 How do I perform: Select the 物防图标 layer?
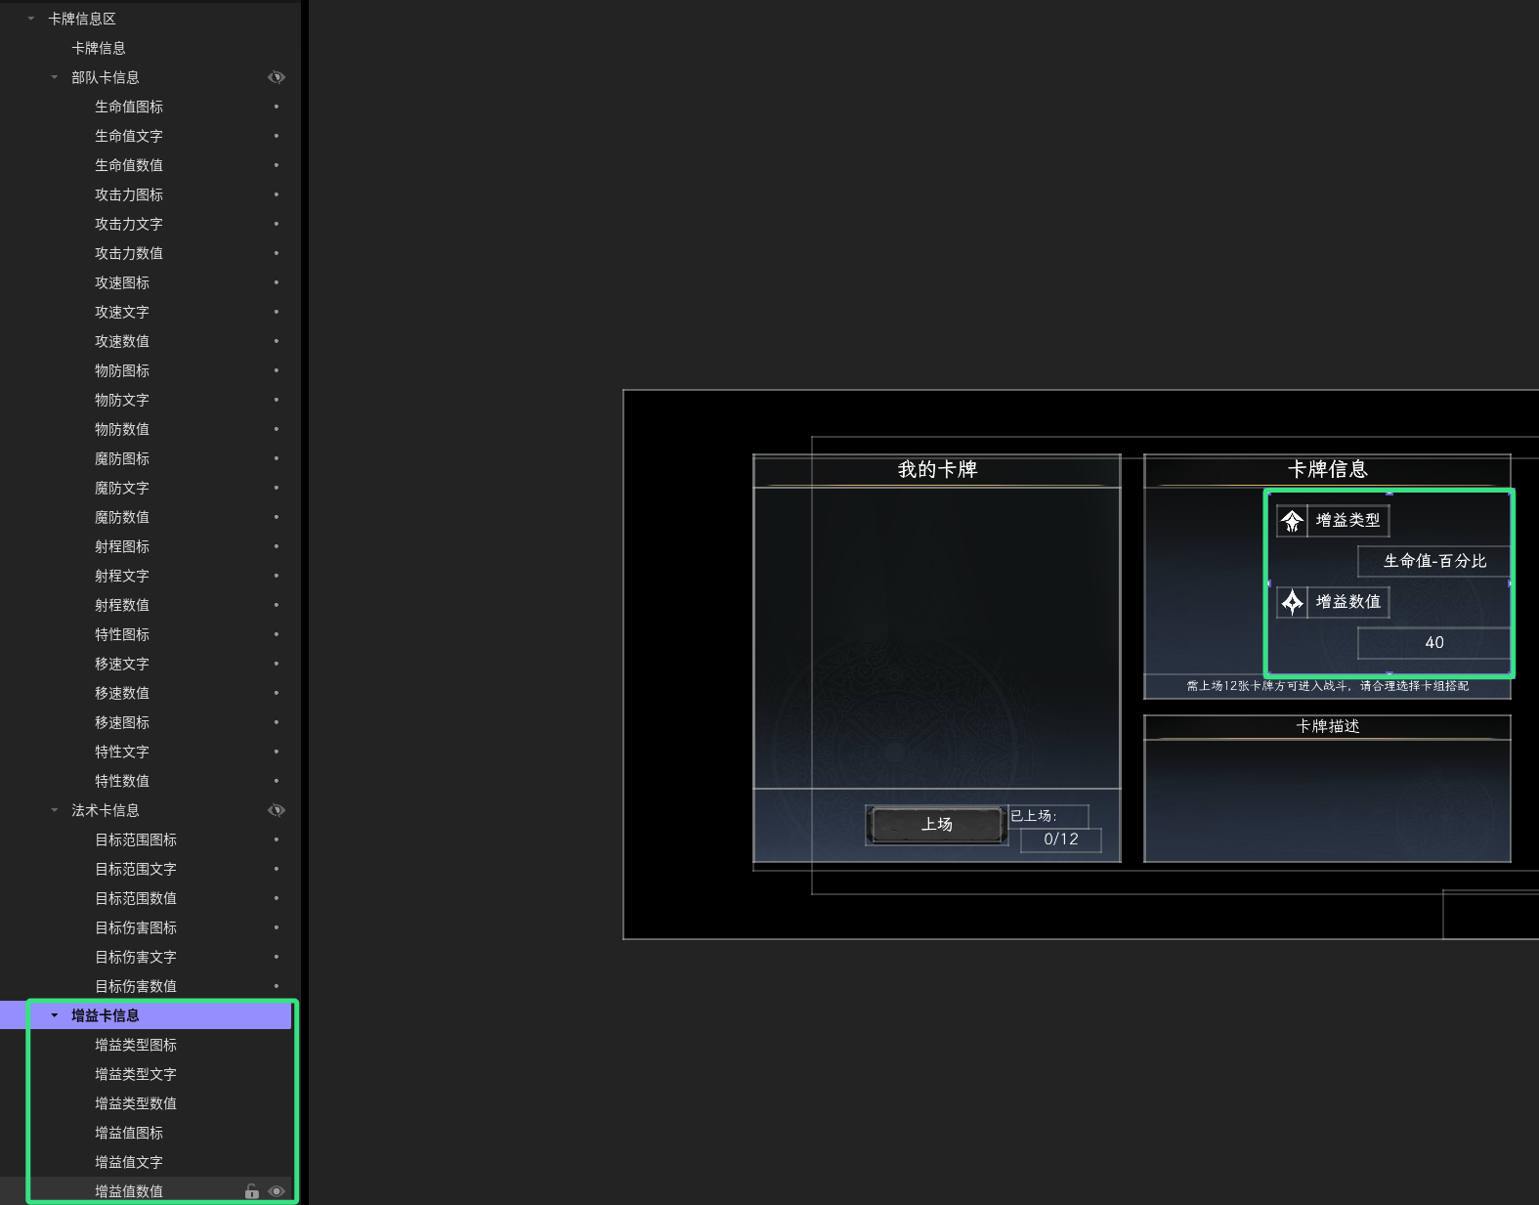tap(122, 370)
